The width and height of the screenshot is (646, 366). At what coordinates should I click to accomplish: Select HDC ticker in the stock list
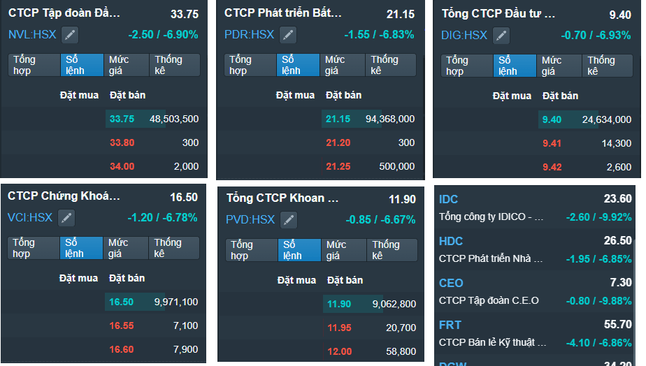pyautogui.click(x=451, y=241)
